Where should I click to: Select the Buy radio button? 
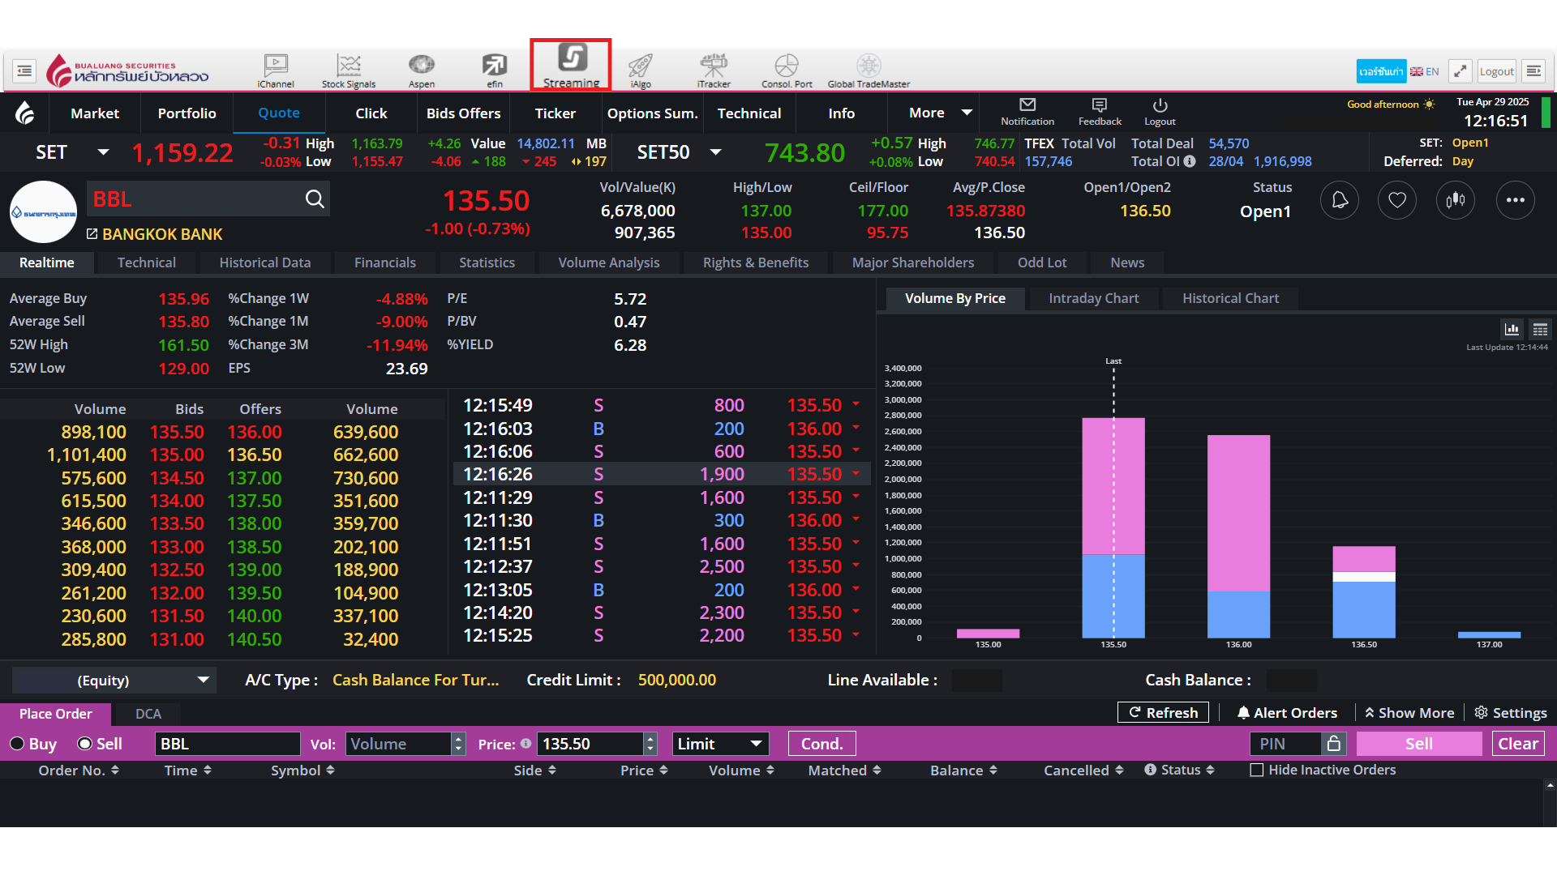[x=17, y=744]
